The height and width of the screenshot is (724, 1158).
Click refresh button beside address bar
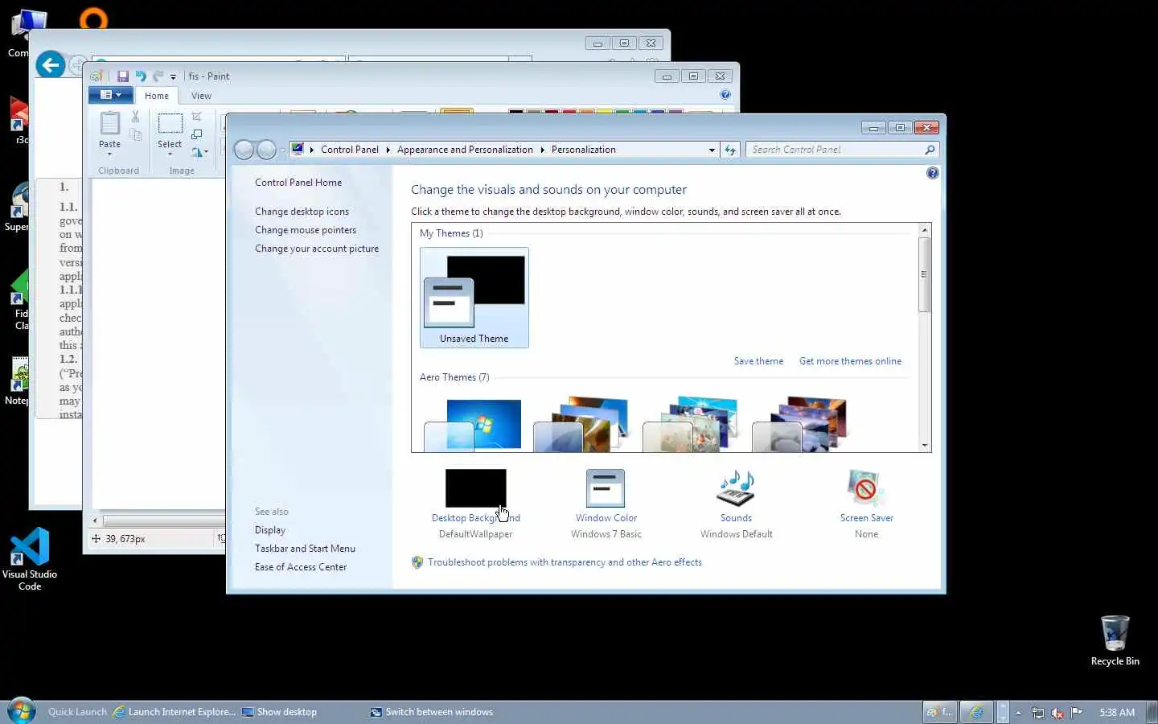click(730, 150)
